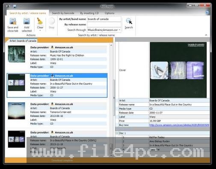Viewport: 216px width, 169px height.
Task: Click the results list vertical scrollbar
Action: 111,100
